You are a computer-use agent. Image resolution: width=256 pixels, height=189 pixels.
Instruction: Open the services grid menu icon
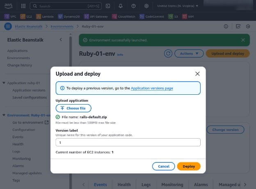(x=23, y=6)
